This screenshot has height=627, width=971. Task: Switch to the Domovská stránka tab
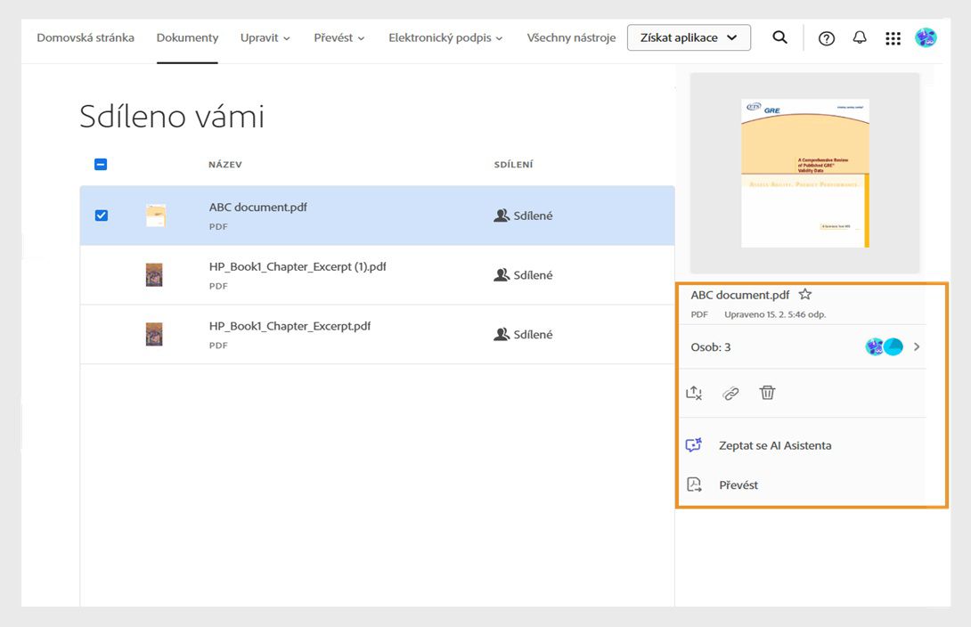point(86,37)
